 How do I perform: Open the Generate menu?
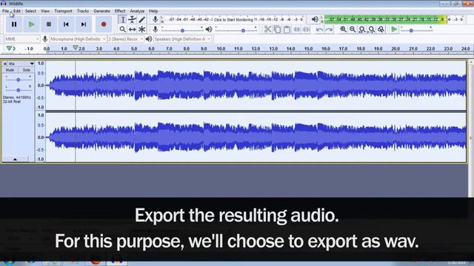tap(102, 11)
